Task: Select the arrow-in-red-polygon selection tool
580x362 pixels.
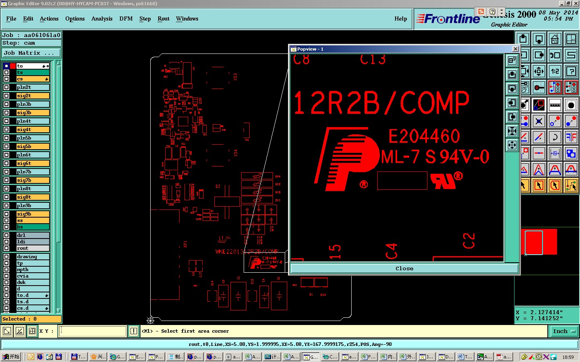Action: [x=555, y=185]
